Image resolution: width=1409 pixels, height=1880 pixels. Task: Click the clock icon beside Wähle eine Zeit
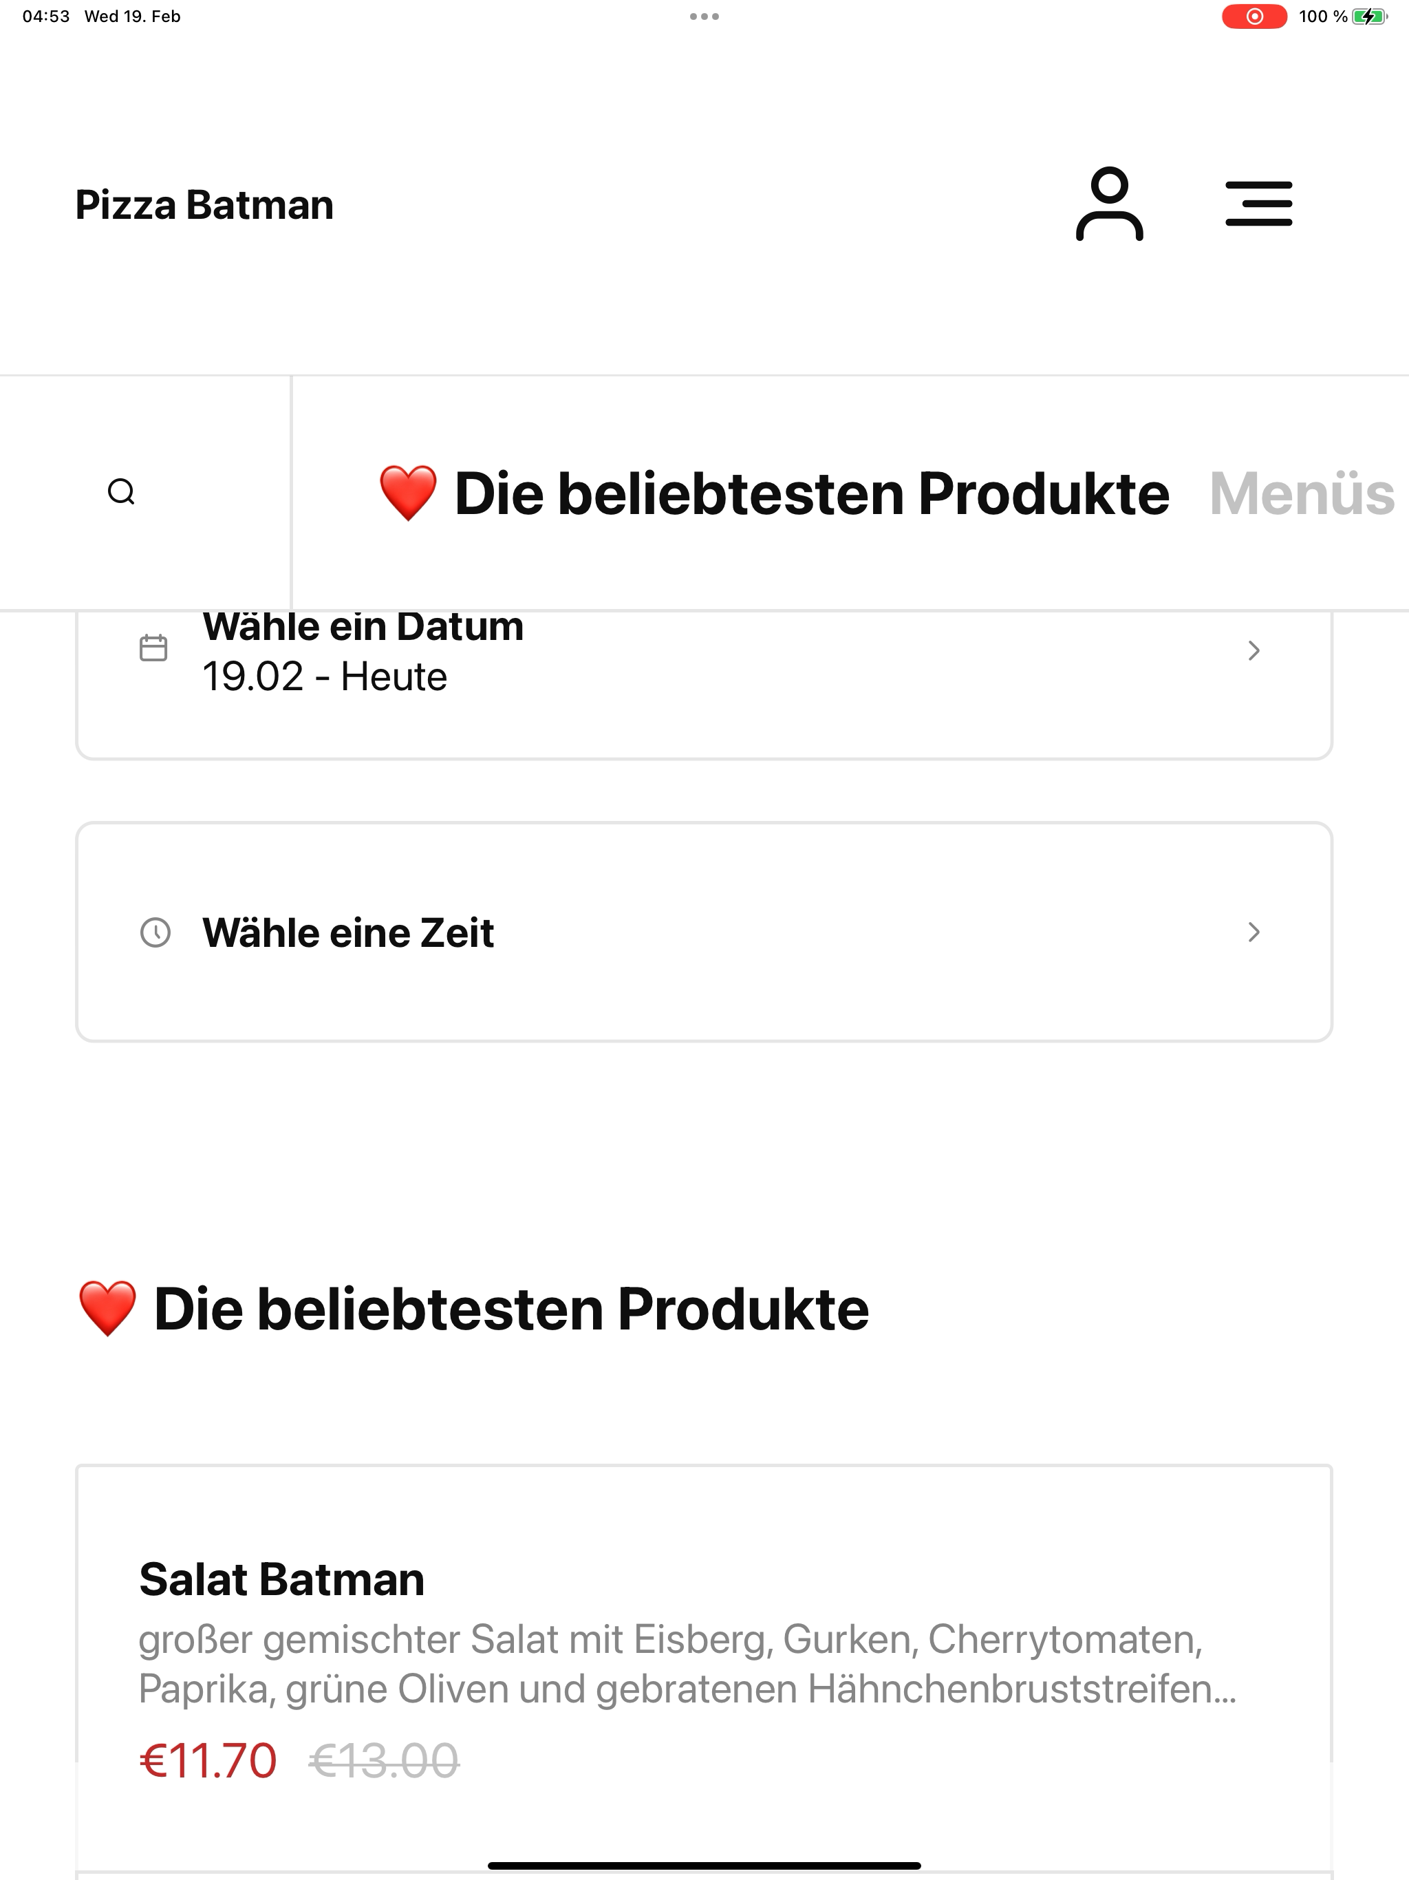click(155, 932)
